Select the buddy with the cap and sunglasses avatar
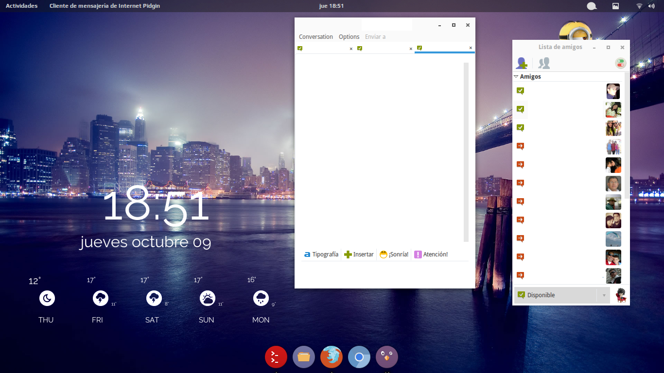 (x=613, y=91)
